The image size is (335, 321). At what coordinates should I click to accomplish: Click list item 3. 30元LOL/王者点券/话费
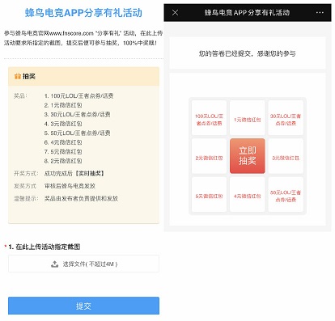78,114
